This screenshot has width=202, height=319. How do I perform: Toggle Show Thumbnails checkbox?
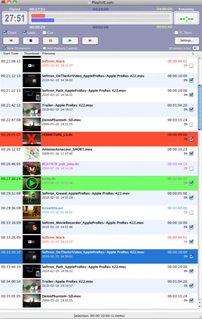pyautogui.click(x=4, y=48)
